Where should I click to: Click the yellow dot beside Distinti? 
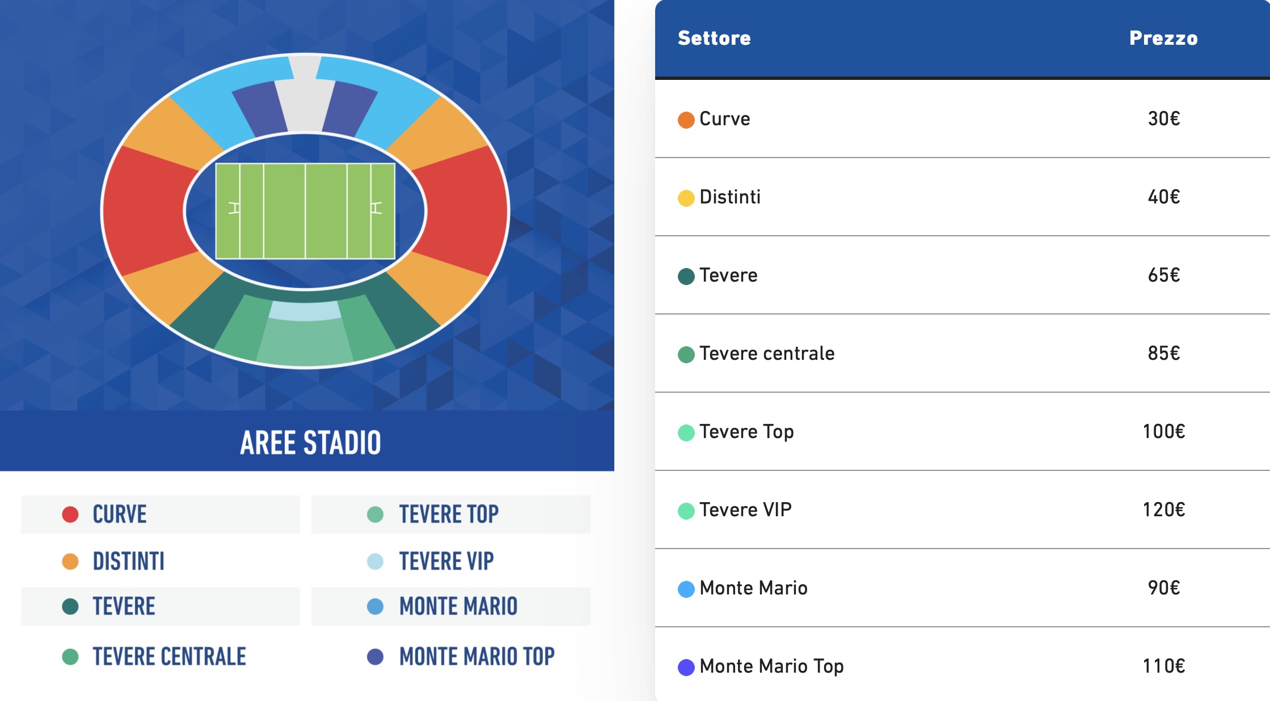click(x=686, y=198)
